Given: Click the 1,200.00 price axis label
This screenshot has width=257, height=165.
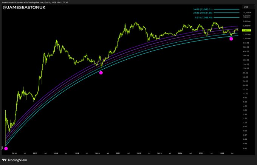Looking at the screenshot, I should 247,39.
